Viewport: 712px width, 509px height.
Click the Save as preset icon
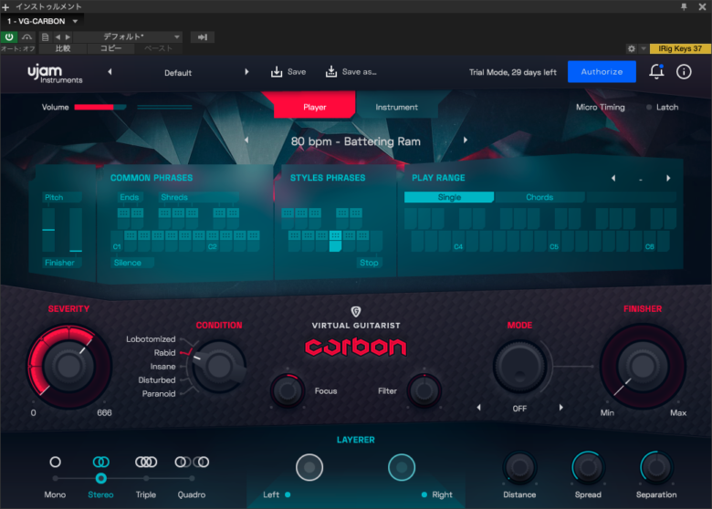coord(331,72)
